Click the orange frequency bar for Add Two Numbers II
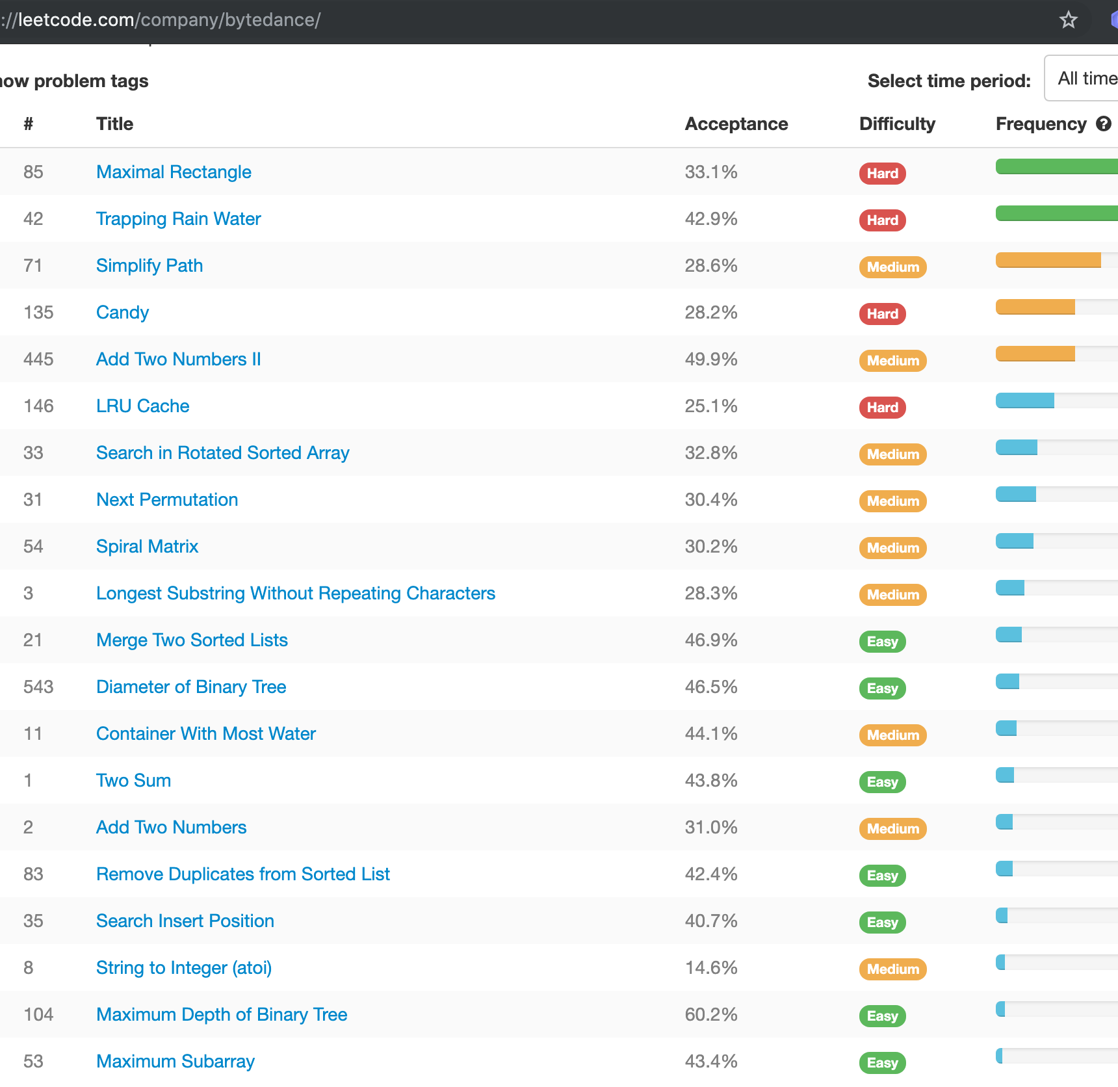Screen dimensions: 1118x1087 [1035, 354]
